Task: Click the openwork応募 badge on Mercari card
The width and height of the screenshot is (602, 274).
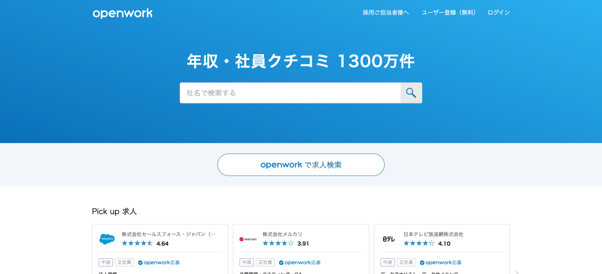Action: pos(299,262)
